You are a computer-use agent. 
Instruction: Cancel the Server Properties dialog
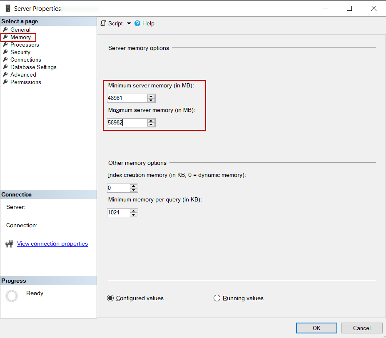pyautogui.click(x=362, y=328)
